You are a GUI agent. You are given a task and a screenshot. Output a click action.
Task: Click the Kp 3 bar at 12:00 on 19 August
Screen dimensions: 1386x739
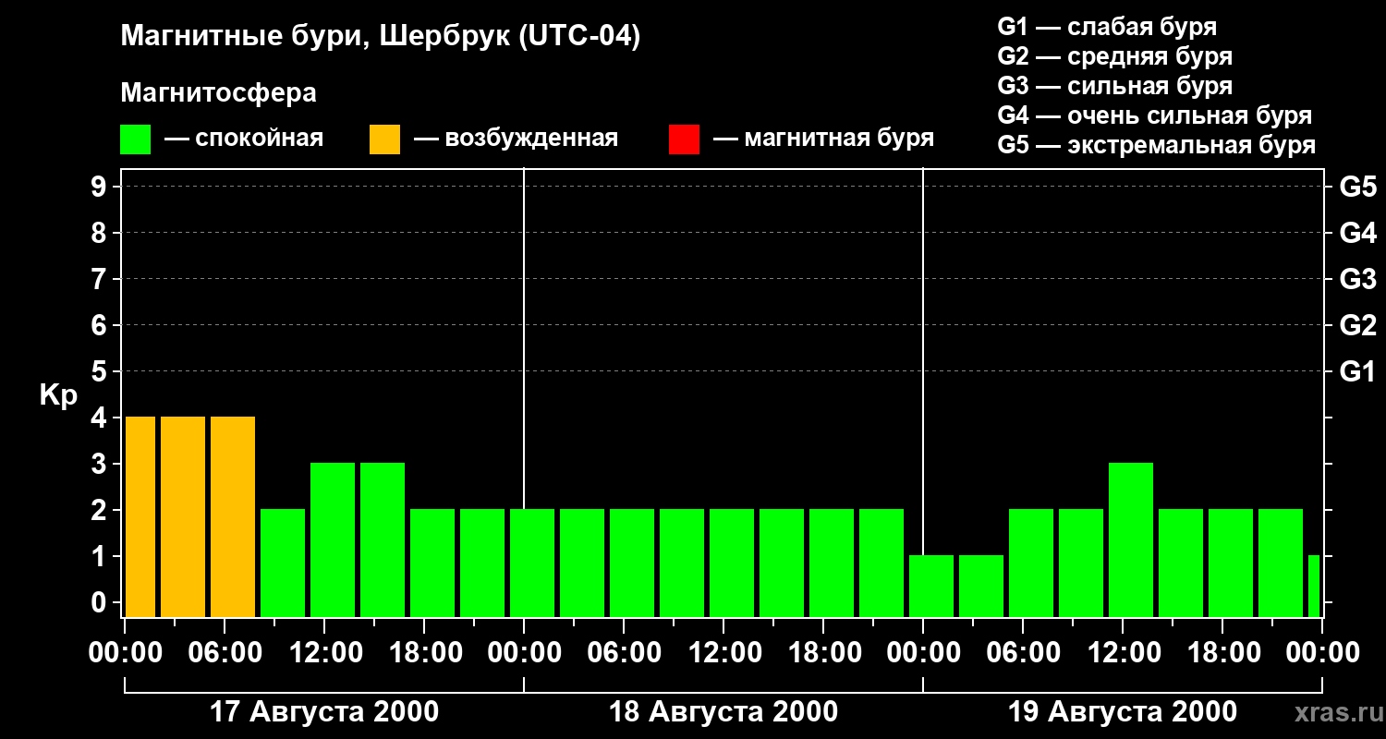[x=1131, y=539]
